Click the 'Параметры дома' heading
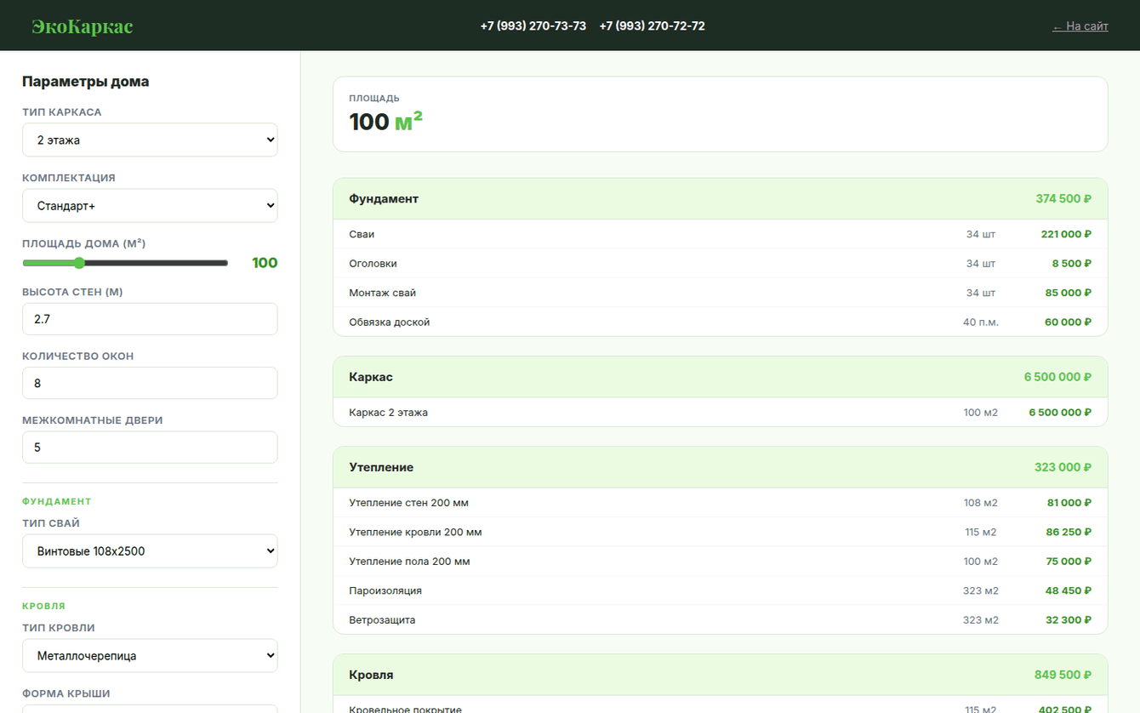The width and height of the screenshot is (1140, 713). click(86, 82)
